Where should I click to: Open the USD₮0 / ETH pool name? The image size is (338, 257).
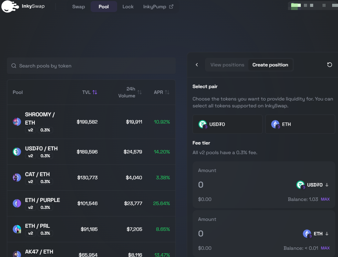click(41, 149)
